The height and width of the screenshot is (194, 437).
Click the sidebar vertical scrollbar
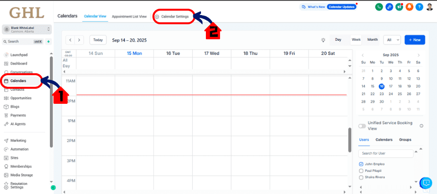[51, 101]
